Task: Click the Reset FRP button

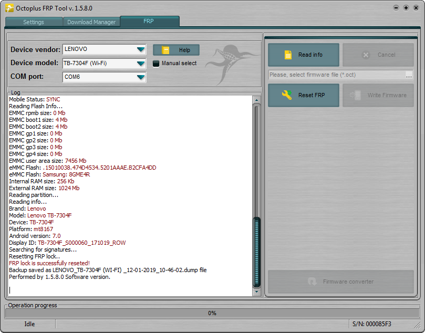Action: 304,95
